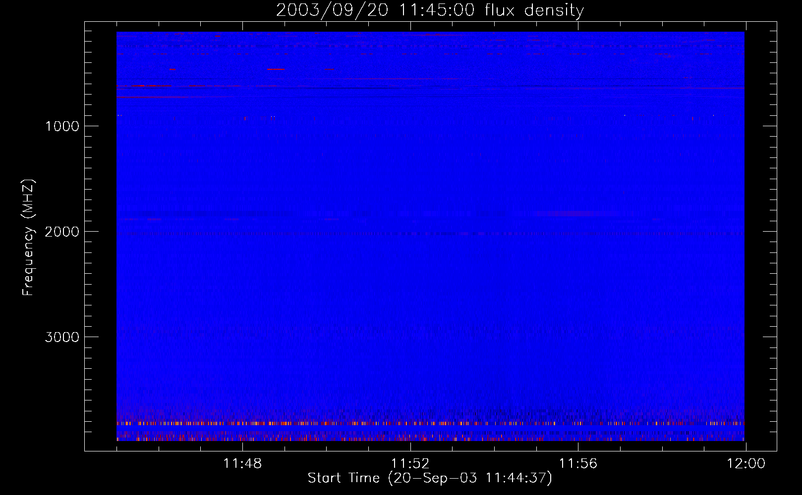Click the 3000 frequency tick label
The image size is (802, 495).
pos(62,337)
